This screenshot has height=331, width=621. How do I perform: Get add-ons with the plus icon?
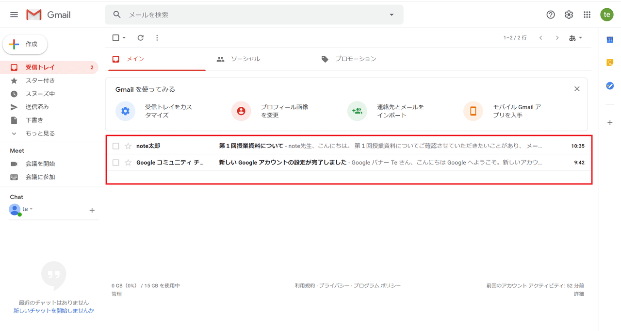[x=610, y=123]
